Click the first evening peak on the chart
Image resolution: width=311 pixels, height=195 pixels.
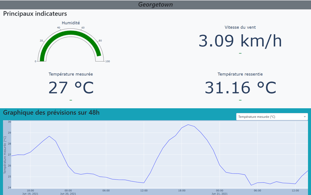coord(49,136)
